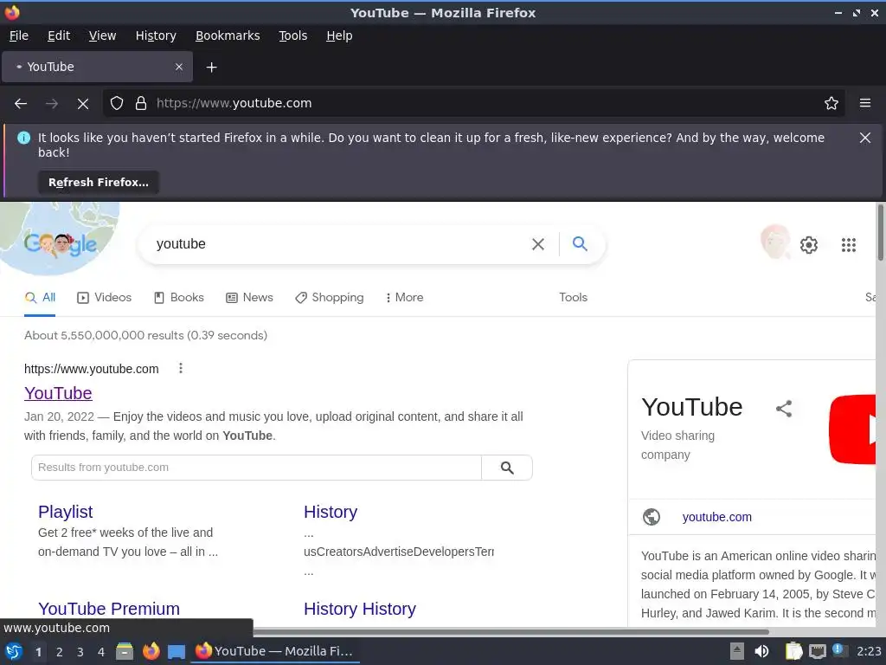Focus the Firefox address bar
886x665 pixels.
(x=475, y=103)
